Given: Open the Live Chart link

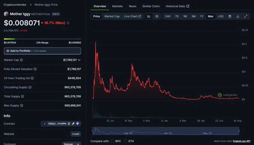Looking at the screenshot, I should (x=133, y=16).
